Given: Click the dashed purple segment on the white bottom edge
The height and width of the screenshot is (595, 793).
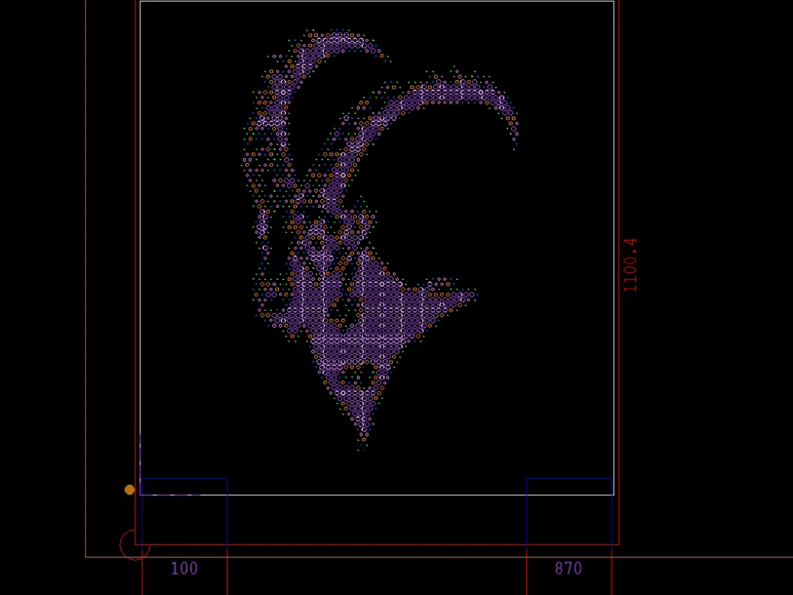Looking at the screenshot, I should (x=173, y=495).
